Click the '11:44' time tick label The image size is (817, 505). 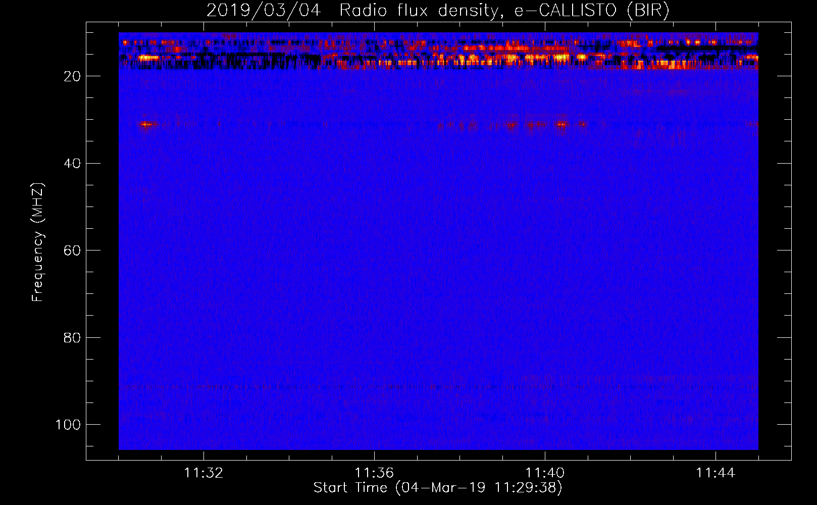pyautogui.click(x=716, y=473)
